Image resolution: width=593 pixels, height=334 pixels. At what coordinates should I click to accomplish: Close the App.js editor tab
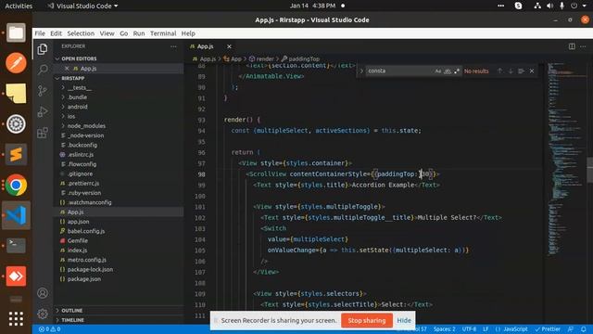point(229,46)
